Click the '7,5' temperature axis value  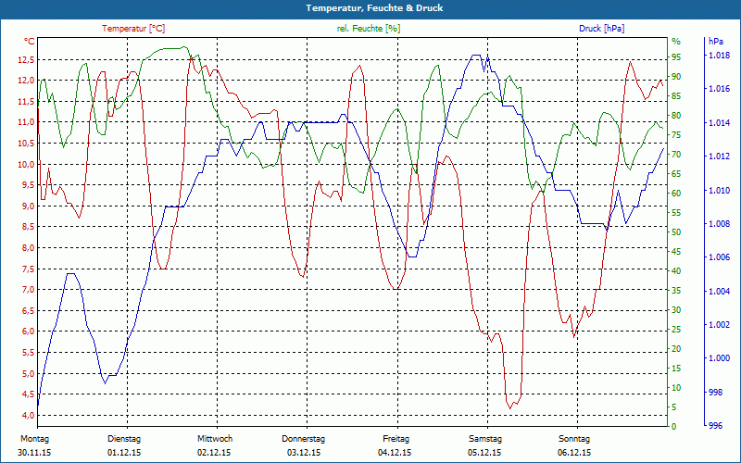pyautogui.click(x=28, y=269)
